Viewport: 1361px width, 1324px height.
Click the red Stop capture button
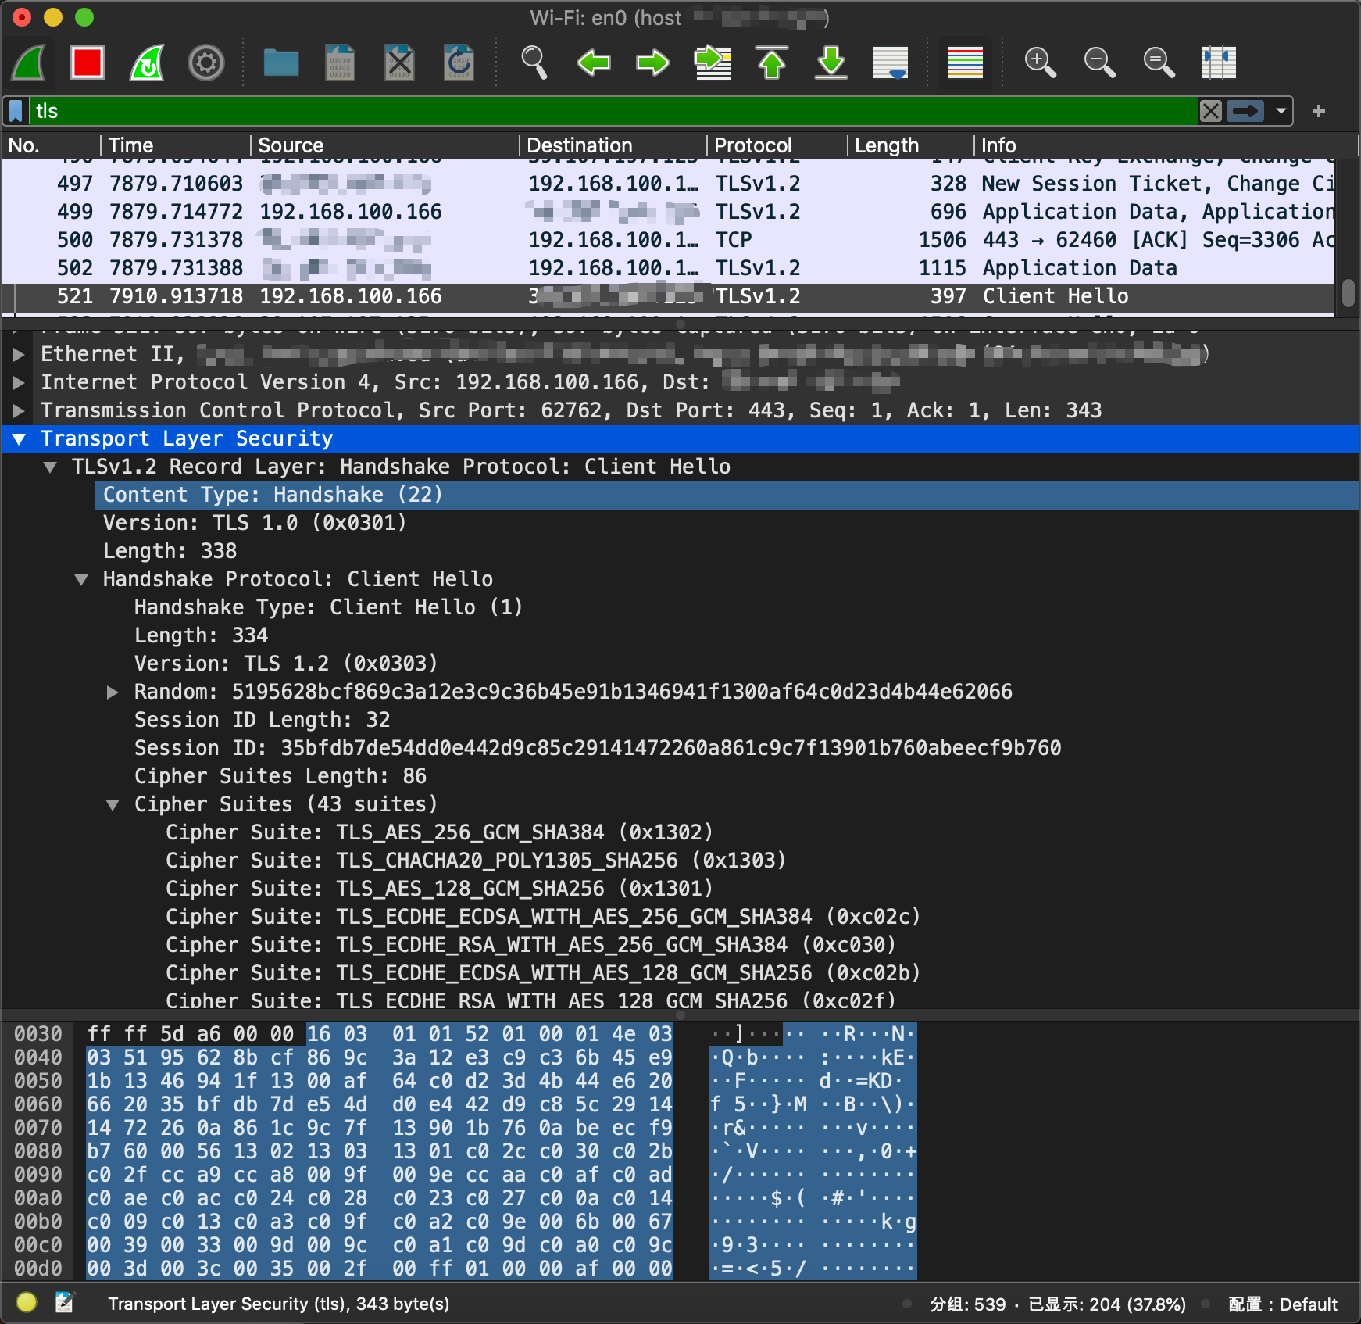(87, 63)
